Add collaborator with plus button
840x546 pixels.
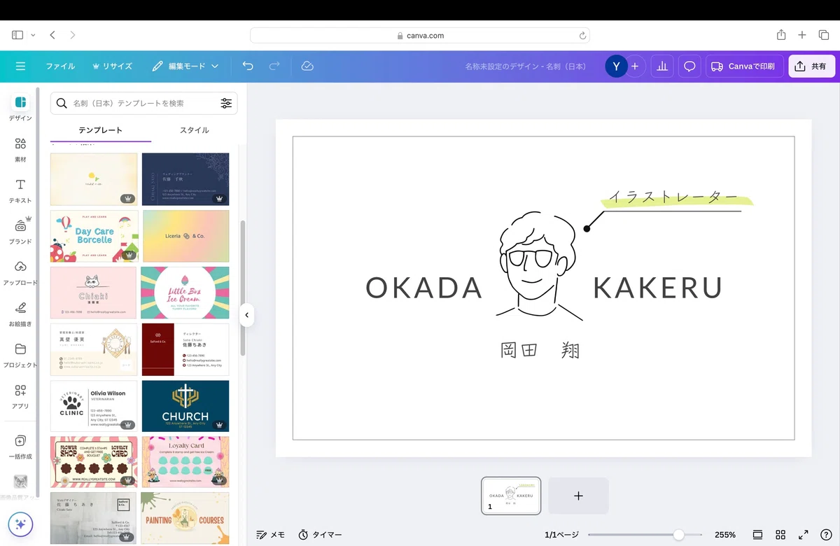635,66
